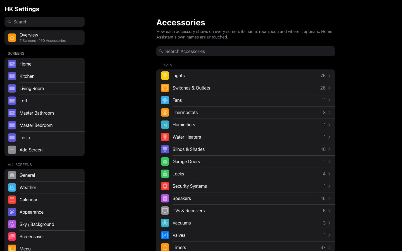Click the Fans icon
This screenshot has width=402, height=251.
tap(165, 100)
